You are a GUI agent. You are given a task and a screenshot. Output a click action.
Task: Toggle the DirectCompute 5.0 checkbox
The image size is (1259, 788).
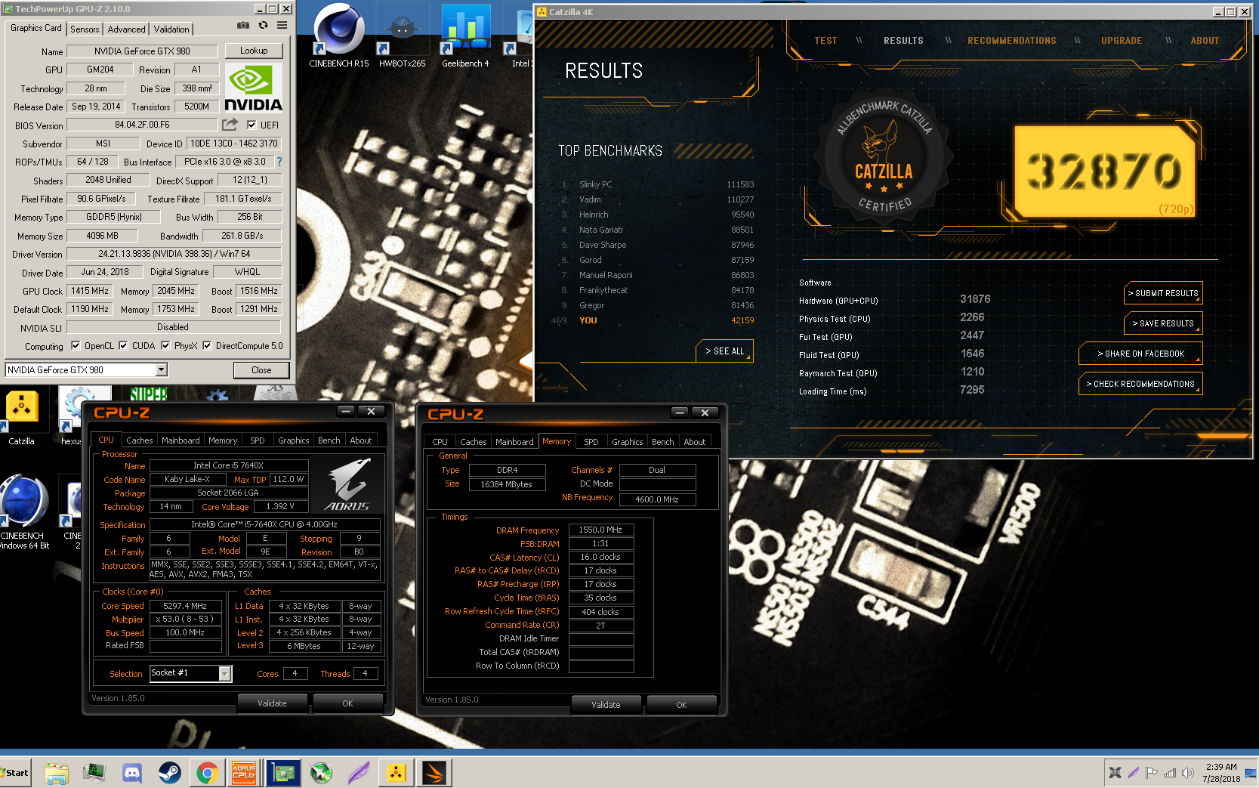pyautogui.click(x=207, y=346)
